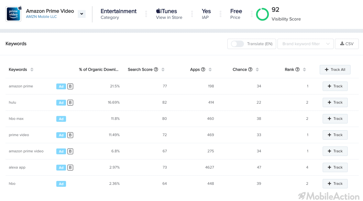Sort by the Rank column arrows
Screen dimensions: 363x201
point(304,69)
